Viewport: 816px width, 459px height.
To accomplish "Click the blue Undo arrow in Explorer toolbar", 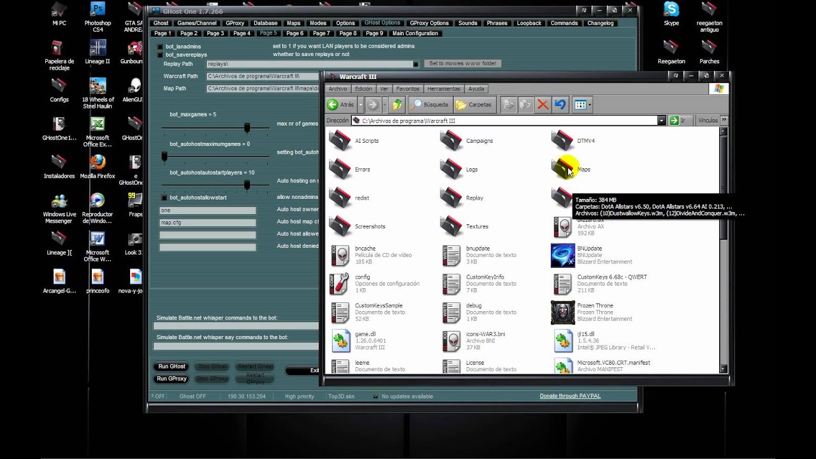I will [560, 105].
